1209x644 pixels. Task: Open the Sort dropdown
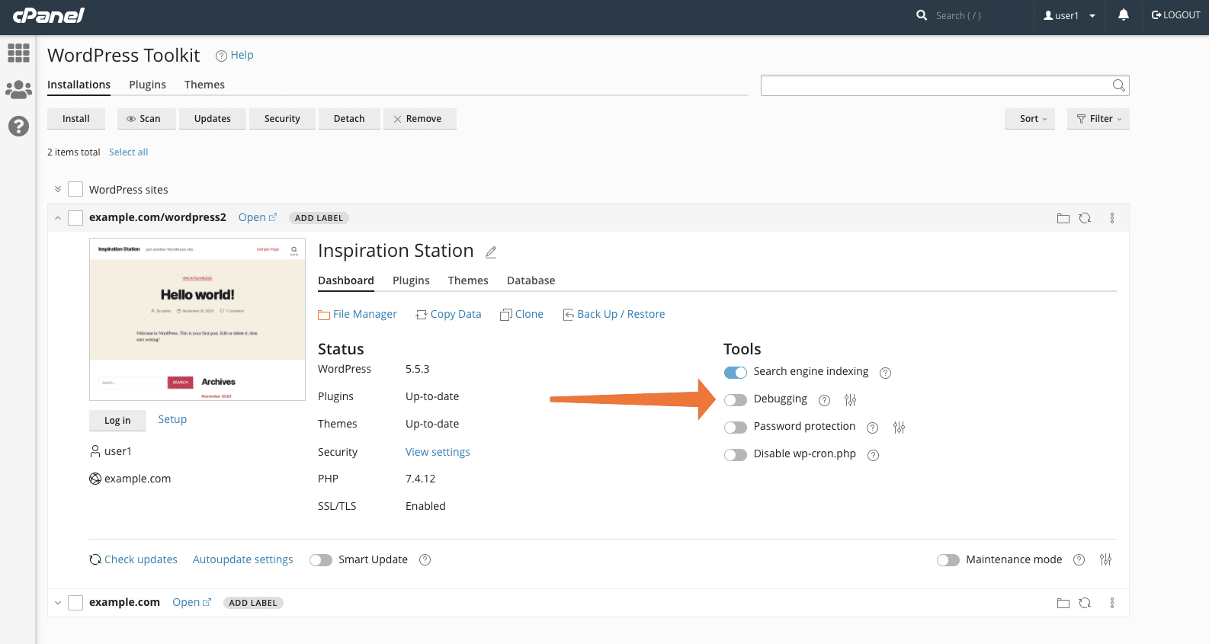[1030, 119]
